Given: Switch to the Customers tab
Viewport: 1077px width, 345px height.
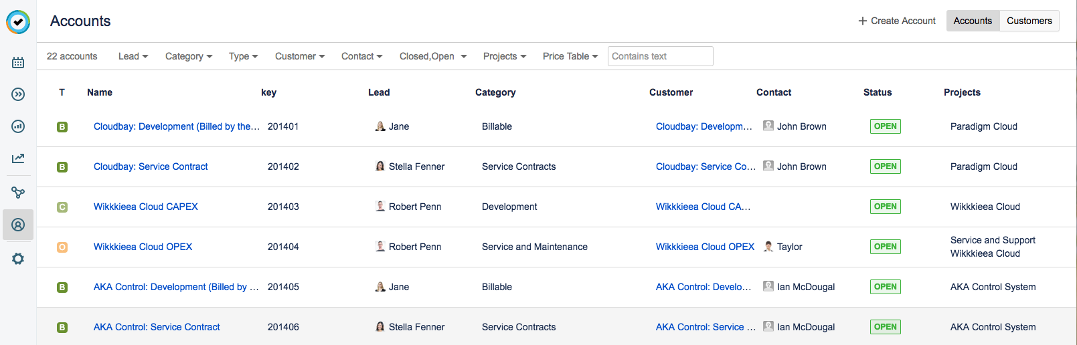Looking at the screenshot, I should tap(1029, 21).
